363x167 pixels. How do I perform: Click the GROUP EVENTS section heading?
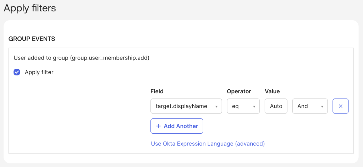tap(32, 39)
